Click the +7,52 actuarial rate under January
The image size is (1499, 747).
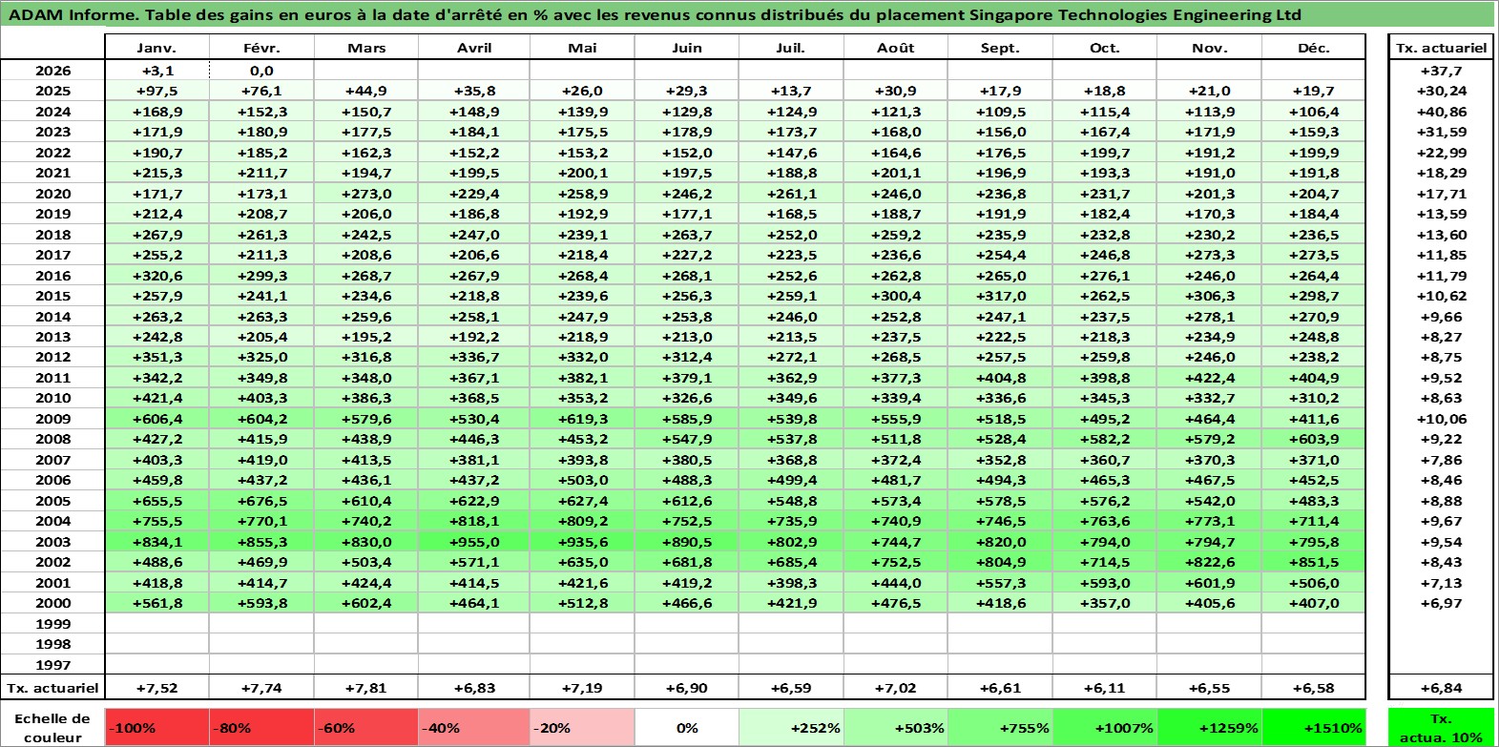click(156, 687)
